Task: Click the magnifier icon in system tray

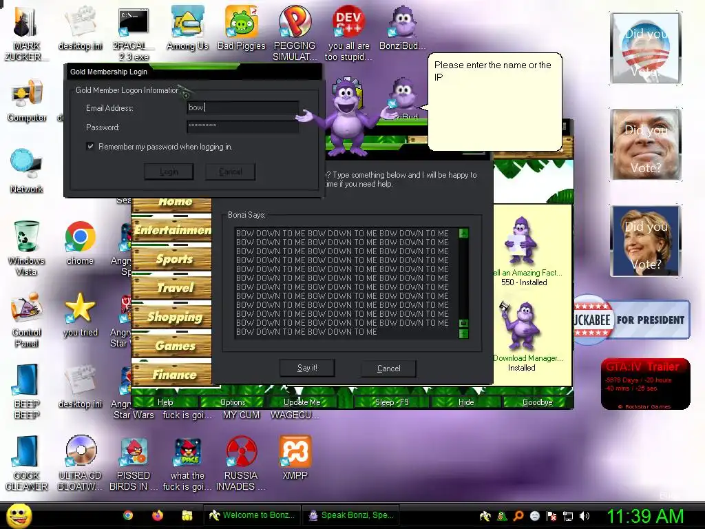Action: (x=518, y=516)
